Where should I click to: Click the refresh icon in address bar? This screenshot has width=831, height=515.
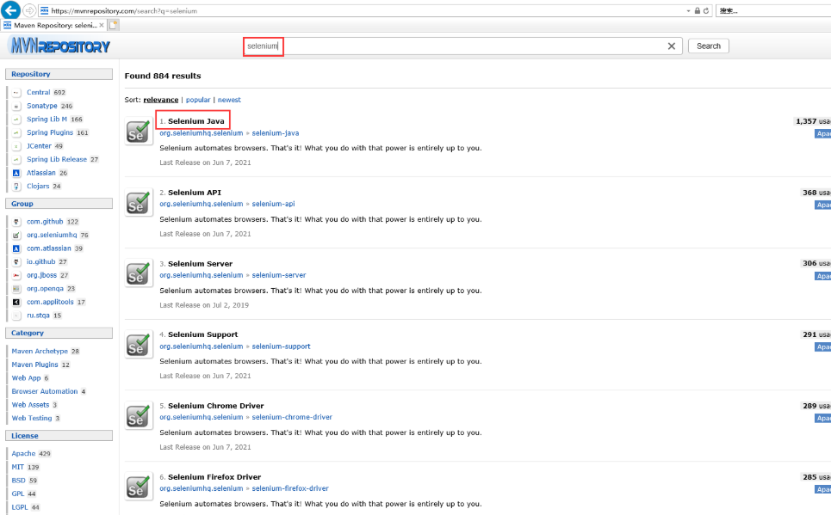(x=706, y=10)
